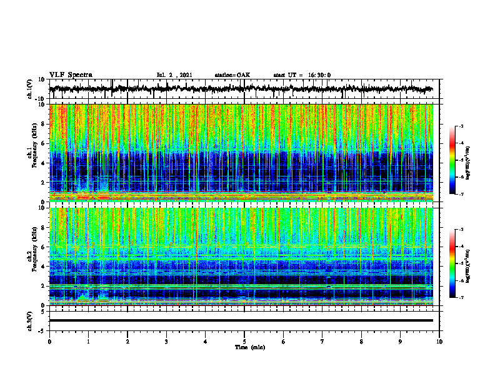Click the ch.1 waveform trace panel

pyautogui.click(x=244, y=89)
